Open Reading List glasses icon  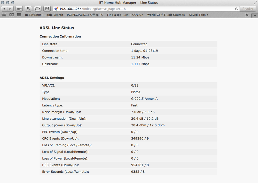(4, 15)
